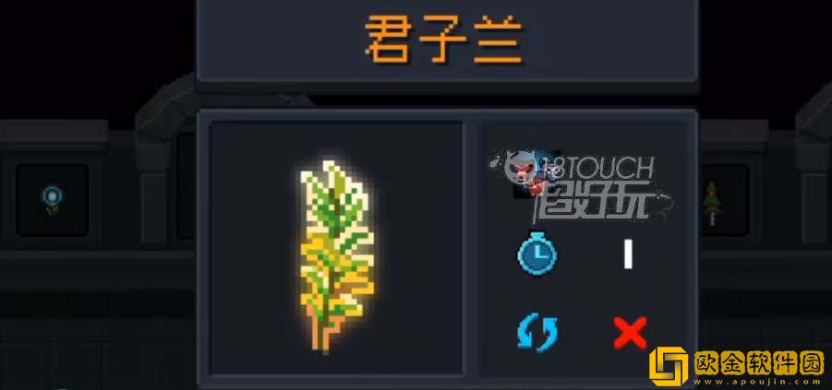Open the 欧金软件园 site name text

[x=758, y=363]
